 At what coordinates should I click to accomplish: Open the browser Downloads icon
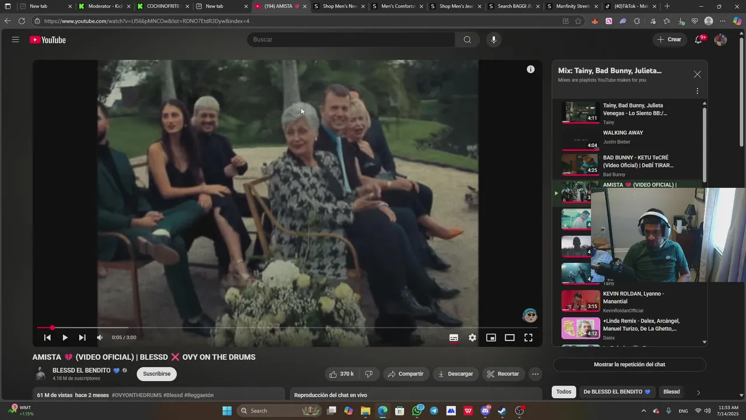[681, 21]
